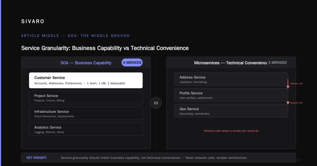The image size is (317, 166).
Task: Click network call label beside Profile Service
Action: pyautogui.click(x=296, y=103)
